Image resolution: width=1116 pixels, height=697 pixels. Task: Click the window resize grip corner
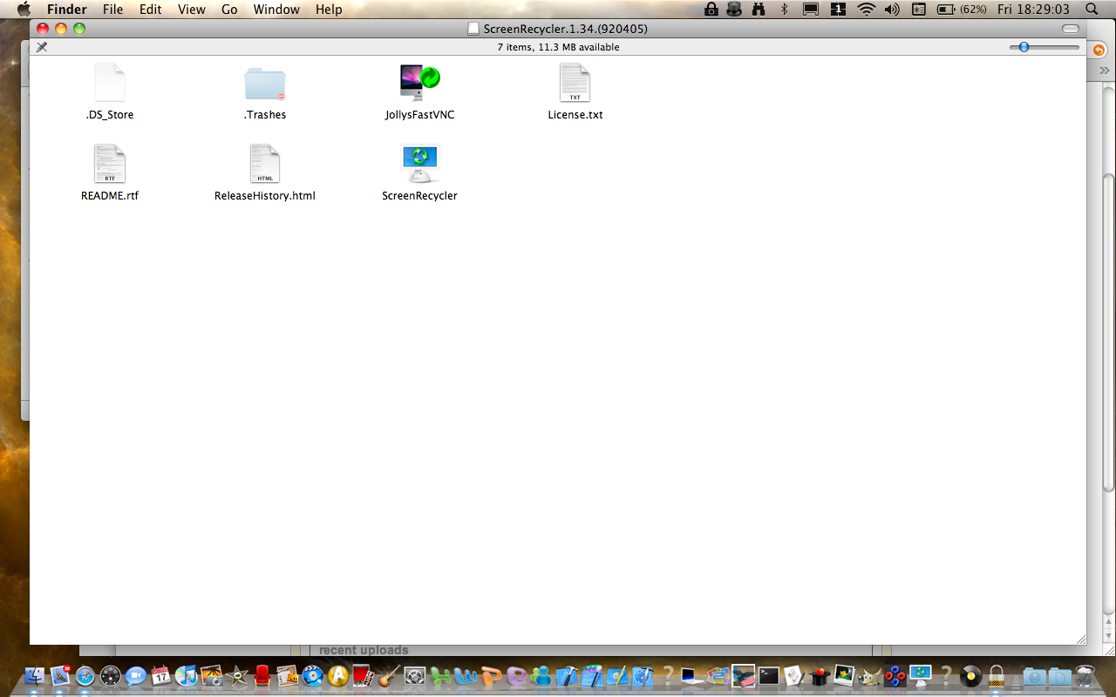(x=1080, y=639)
